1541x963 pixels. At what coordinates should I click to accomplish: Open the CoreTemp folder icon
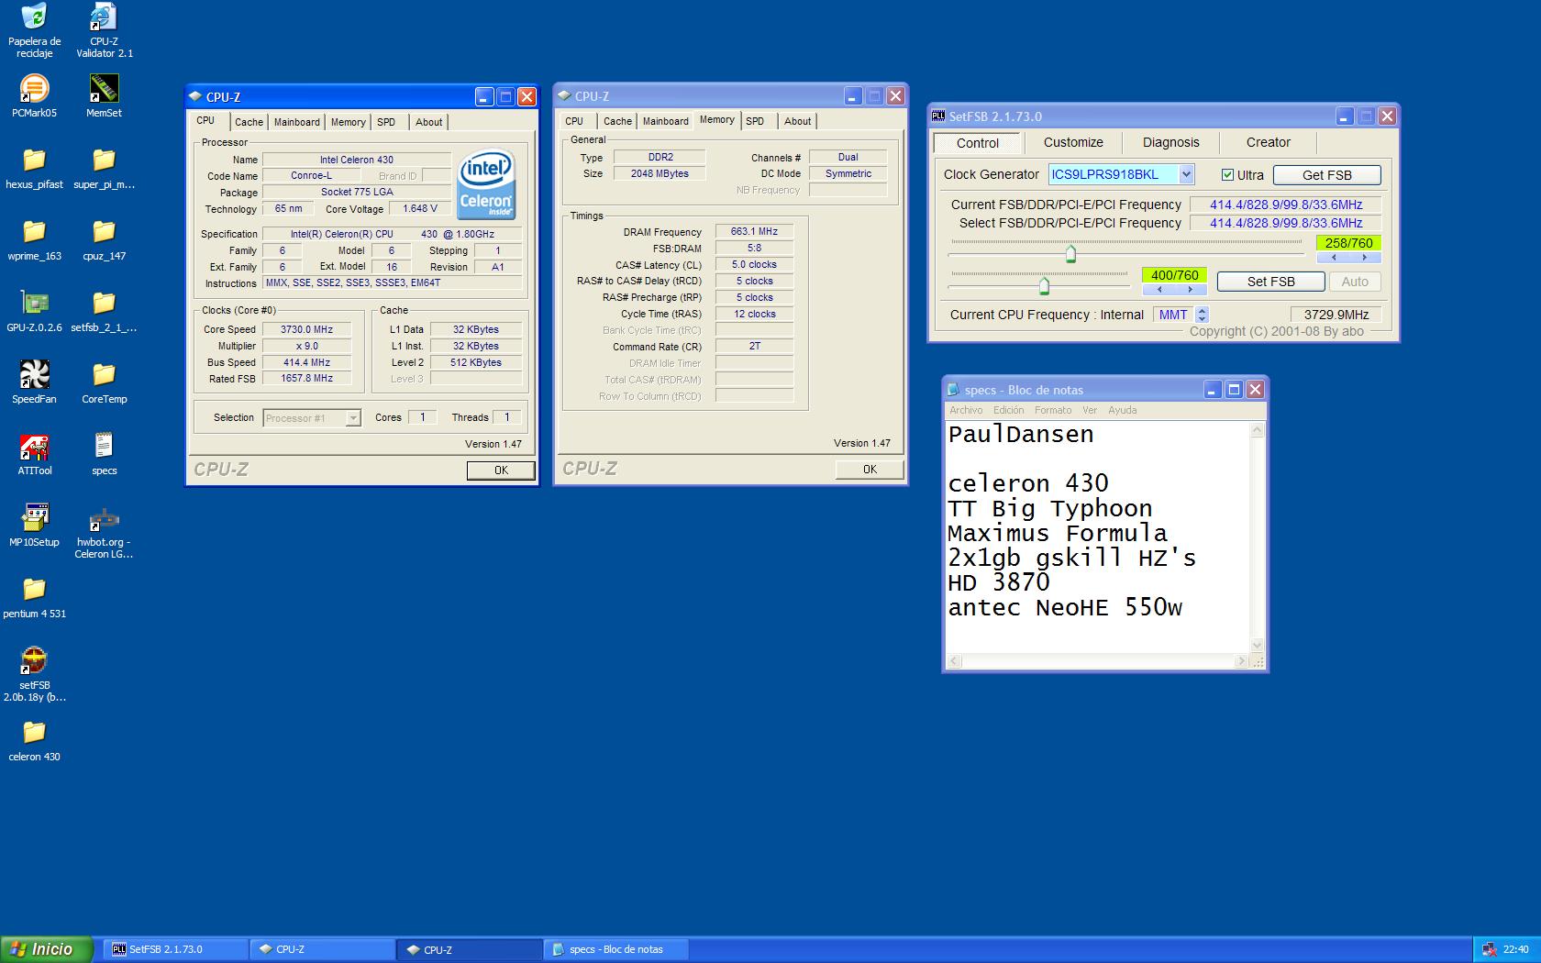coord(104,382)
